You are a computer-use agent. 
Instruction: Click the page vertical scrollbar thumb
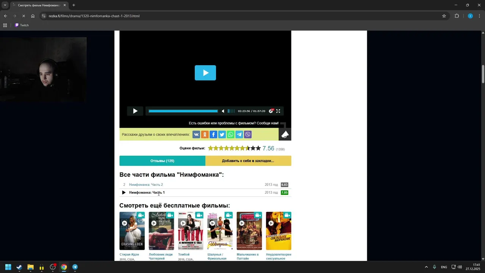point(483,74)
